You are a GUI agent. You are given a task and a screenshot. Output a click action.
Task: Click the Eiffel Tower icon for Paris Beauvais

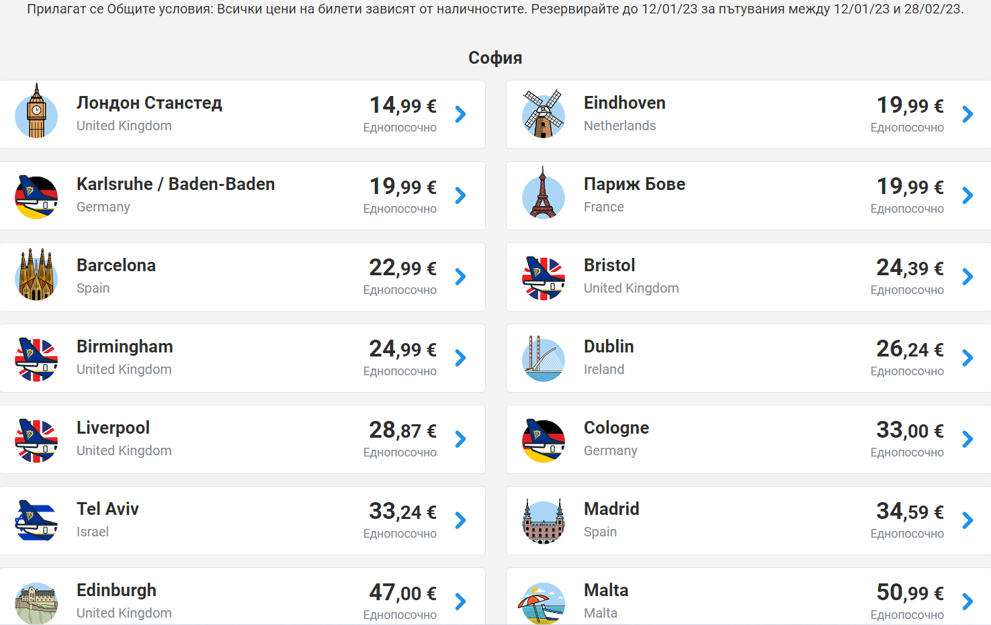(544, 195)
